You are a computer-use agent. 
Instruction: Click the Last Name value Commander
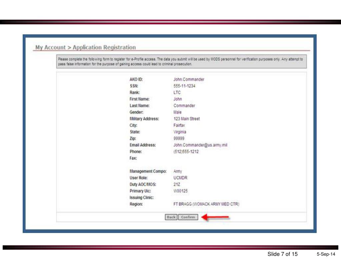(x=184, y=105)
